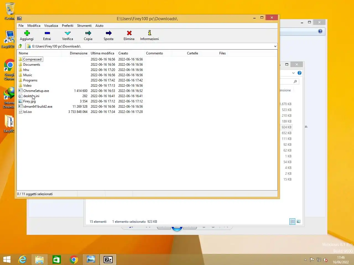This screenshot has width=354, height=265.
Task: Sort the list by the Nome column
Action: 39,53
